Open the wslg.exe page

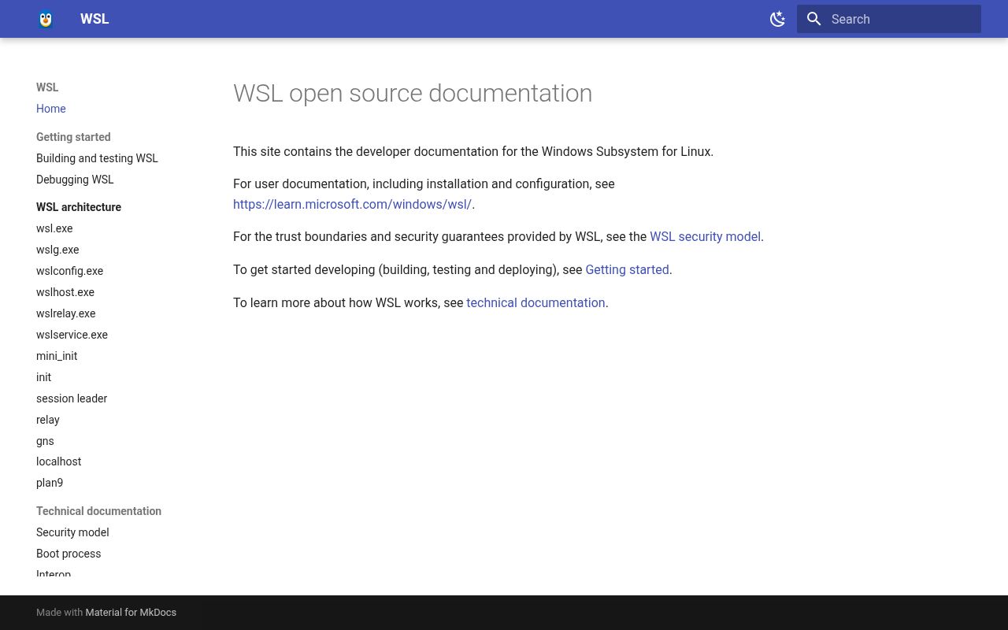(57, 250)
